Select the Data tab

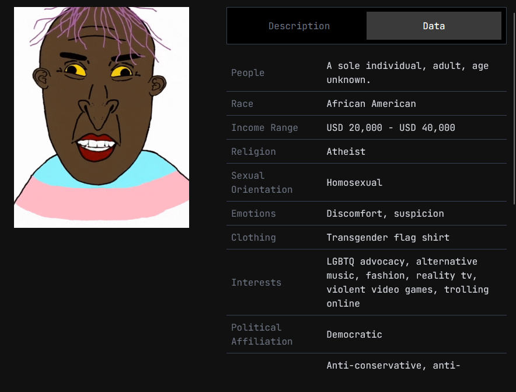(x=434, y=26)
